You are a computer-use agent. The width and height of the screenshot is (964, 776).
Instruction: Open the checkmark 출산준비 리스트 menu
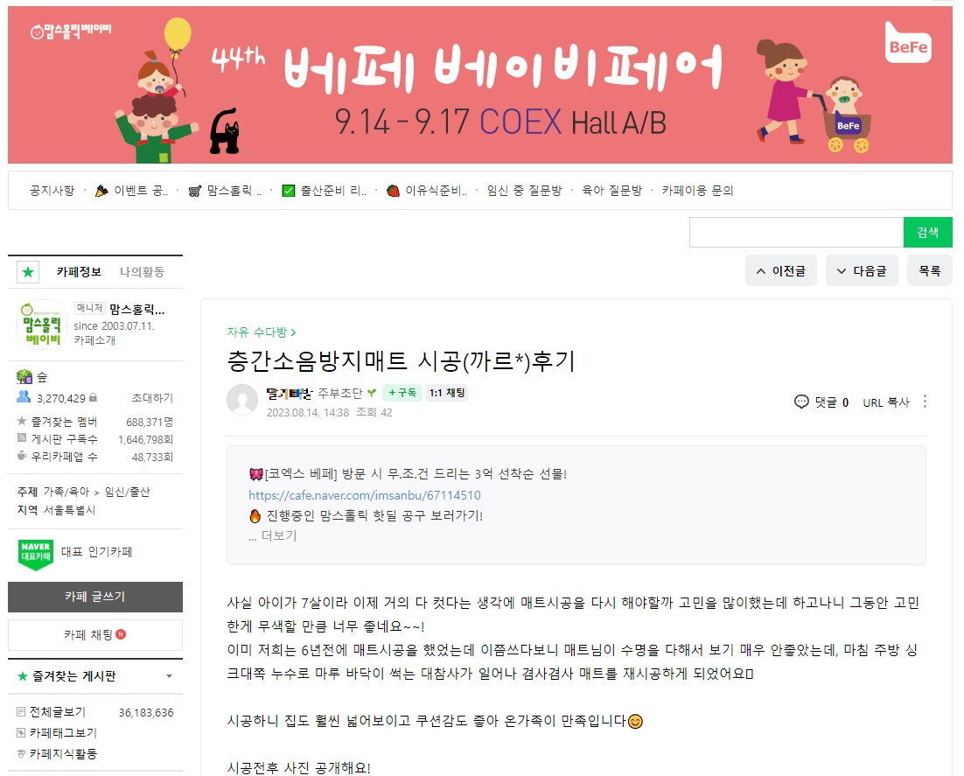(x=324, y=191)
